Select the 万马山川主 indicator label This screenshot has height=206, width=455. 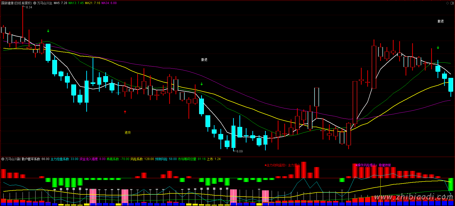click(x=45, y=3)
